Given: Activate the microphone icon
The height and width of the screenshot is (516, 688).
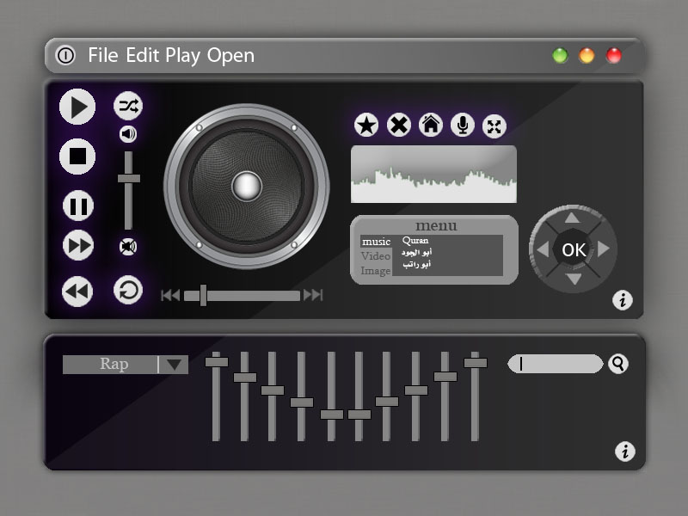Looking at the screenshot, I should pyautogui.click(x=463, y=125).
